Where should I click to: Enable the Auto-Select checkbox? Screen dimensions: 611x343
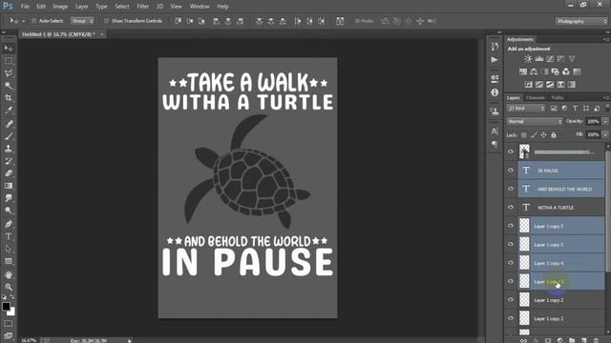[34, 21]
